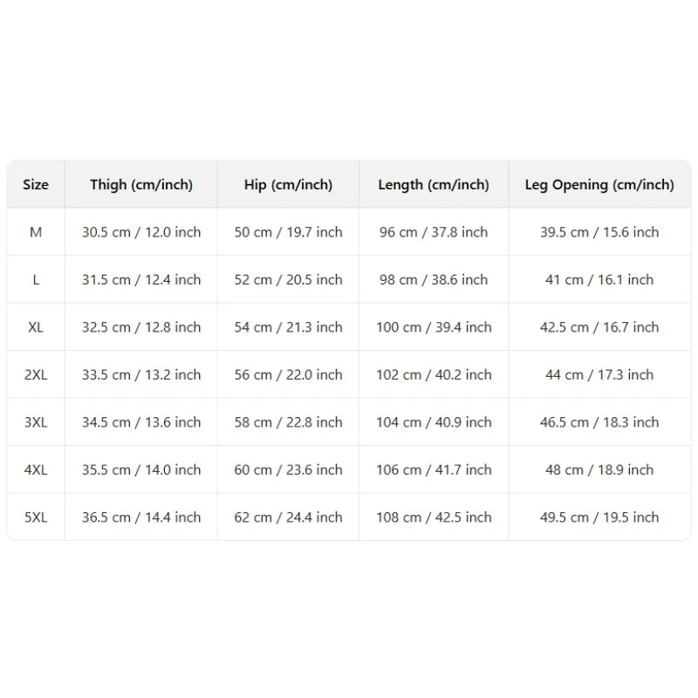The height and width of the screenshot is (698, 698).
Task: Click the 2XL size cell
Action: pos(36,375)
